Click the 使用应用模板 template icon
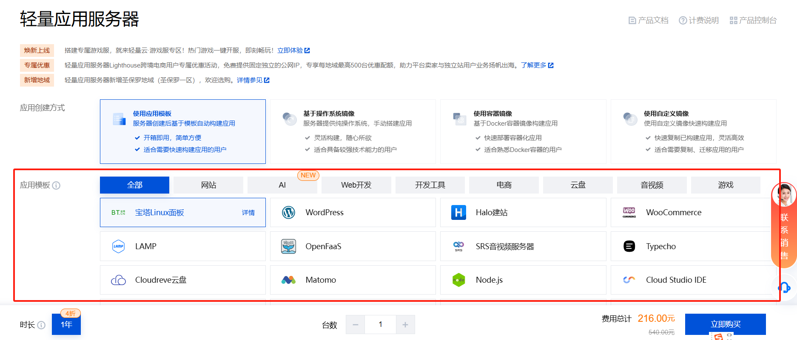The height and width of the screenshot is (340, 797). tap(119, 119)
